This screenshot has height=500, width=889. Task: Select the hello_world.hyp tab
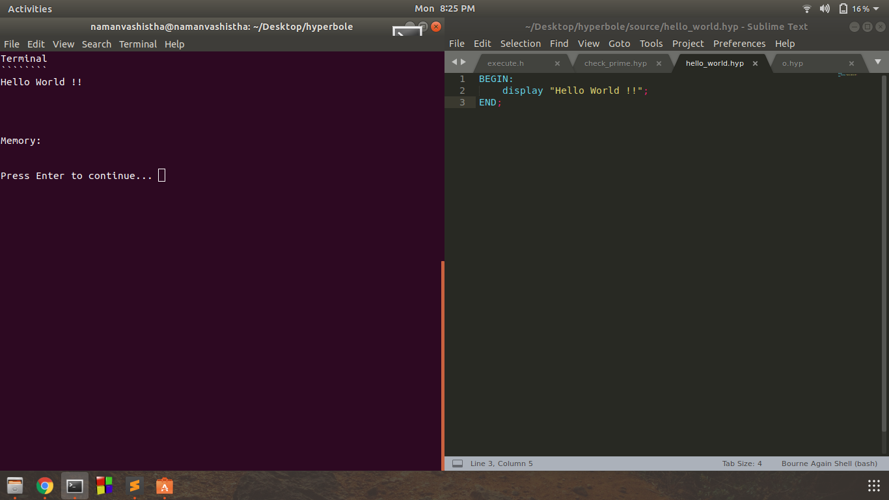pyautogui.click(x=715, y=63)
